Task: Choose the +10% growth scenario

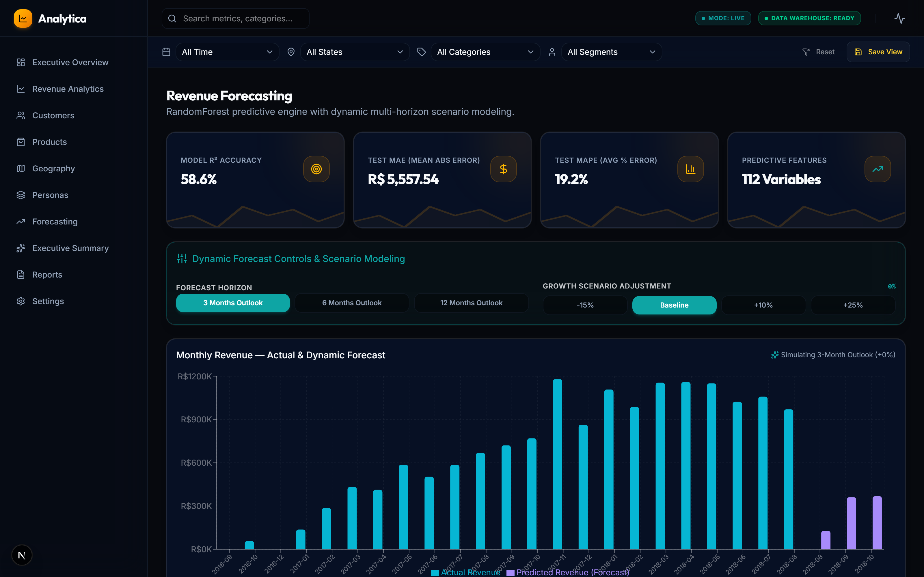Action: click(x=763, y=305)
